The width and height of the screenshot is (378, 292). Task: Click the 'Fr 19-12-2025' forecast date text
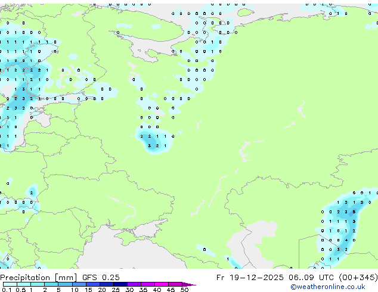(x=250, y=278)
